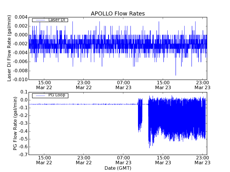Select the -0.002 tick on Laser DI axis
The width and height of the screenshot is (230, 172).
tap(20, 44)
